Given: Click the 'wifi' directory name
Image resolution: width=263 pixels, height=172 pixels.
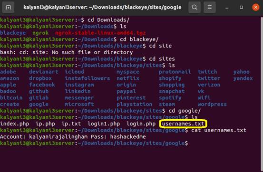Looking at the screenshot, I should 204,98.
